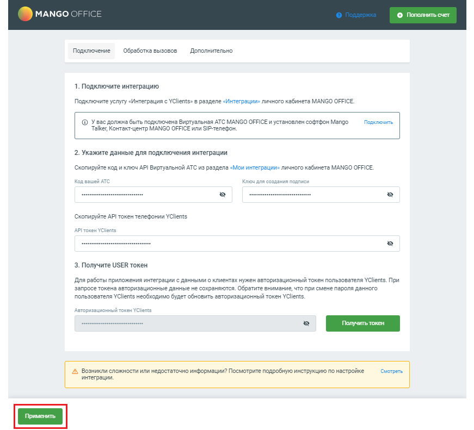Image resolution: width=474 pixels, height=430 pixels.
Task: Click the Подключить link
Action: pyautogui.click(x=378, y=122)
